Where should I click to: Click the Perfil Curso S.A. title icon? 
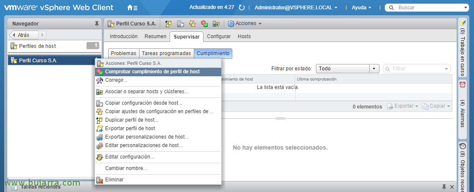point(111,24)
